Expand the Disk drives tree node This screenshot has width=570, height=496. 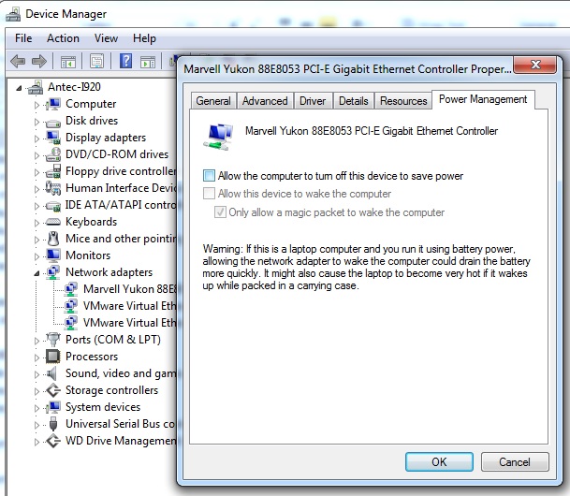[38, 121]
